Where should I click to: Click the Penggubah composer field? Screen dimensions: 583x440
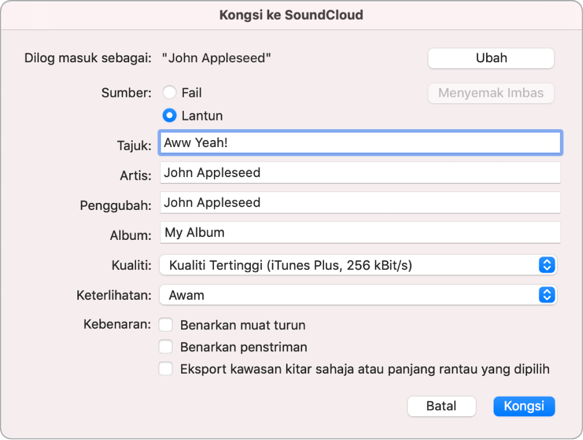tap(359, 202)
